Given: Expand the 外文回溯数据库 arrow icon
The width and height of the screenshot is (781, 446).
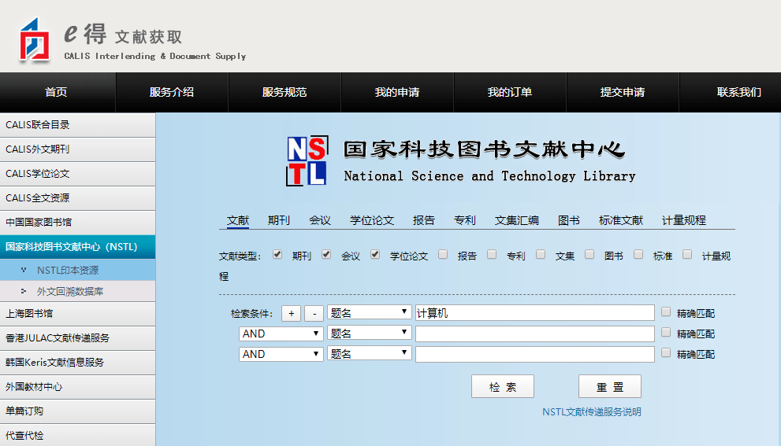Looking at the screenshot, I should 24,291.
